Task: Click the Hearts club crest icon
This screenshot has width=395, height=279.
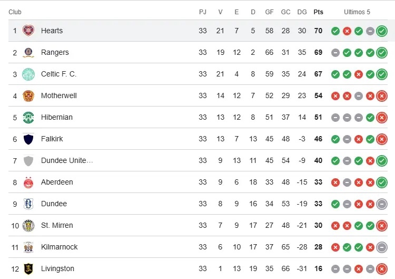Action: tap(28, 31)
